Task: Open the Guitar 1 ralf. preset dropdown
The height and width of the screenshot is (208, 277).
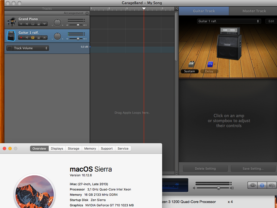Action: (229, 21)
